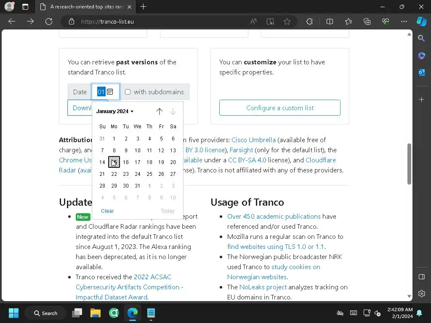Open the Cisco Umbrella link

tap(253, 140)
